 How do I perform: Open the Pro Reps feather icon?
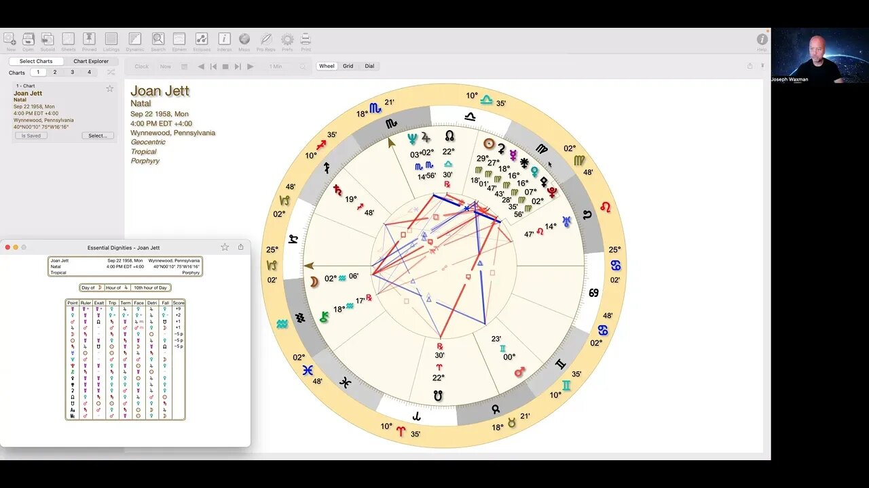266,40
